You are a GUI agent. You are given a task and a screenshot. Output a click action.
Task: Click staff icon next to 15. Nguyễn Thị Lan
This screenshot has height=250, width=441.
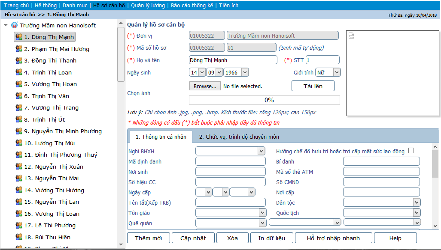pyautogui.click(x=19, y=202)
